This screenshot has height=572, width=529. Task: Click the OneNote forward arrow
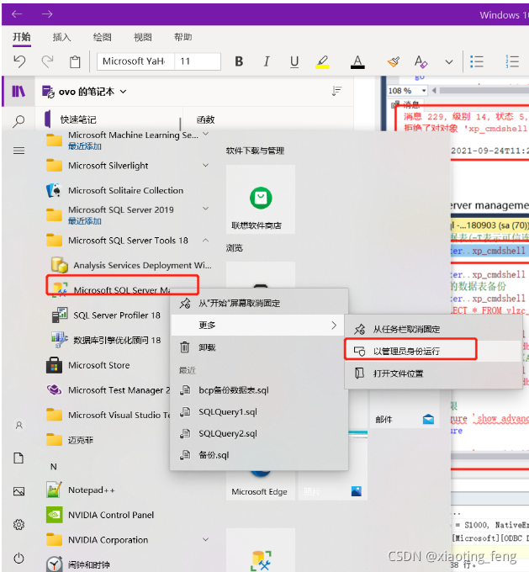[x=47, y=14]
